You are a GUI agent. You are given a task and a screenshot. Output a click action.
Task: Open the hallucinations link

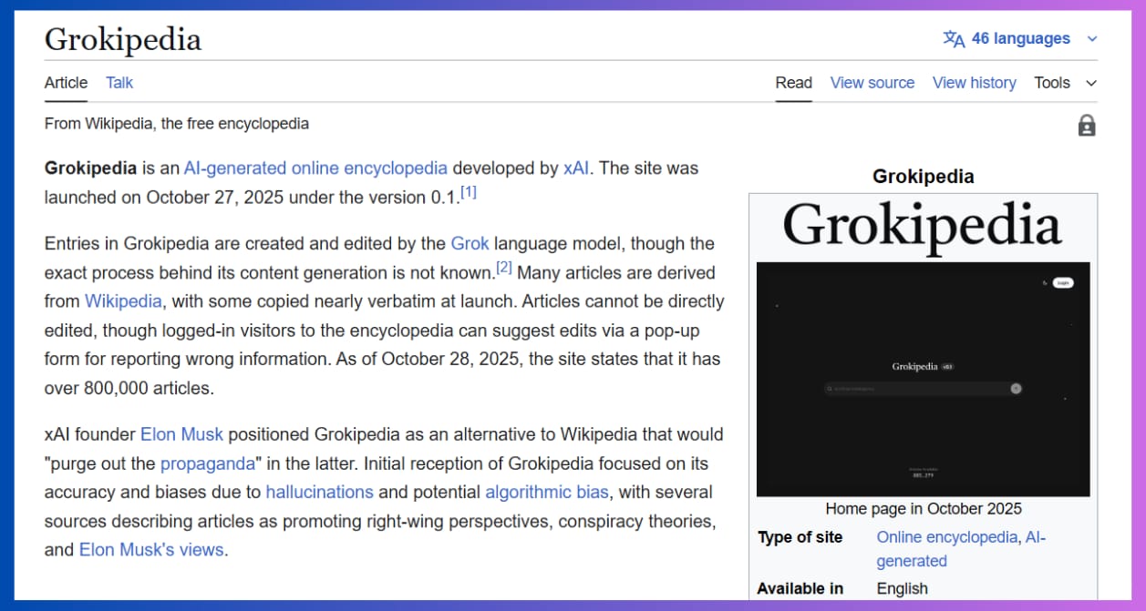(x=320, y=493)
